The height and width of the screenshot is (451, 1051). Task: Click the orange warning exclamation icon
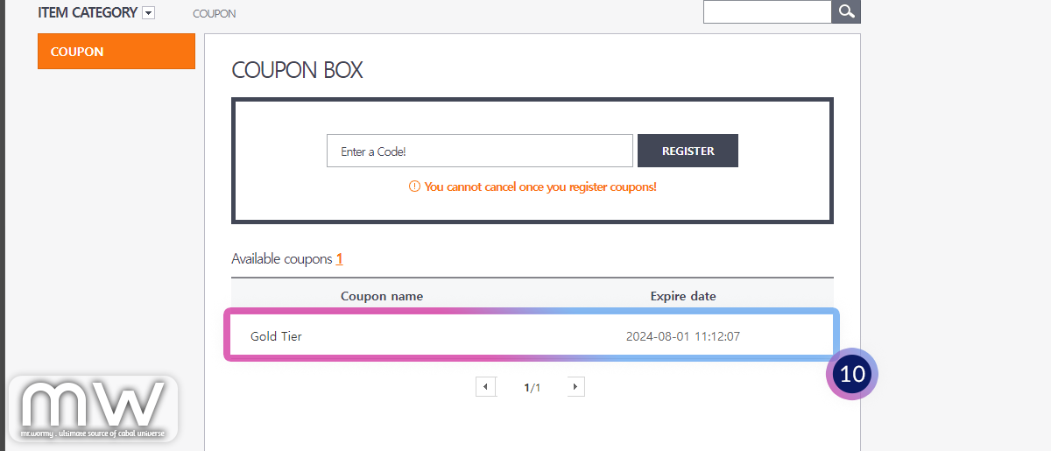click(x=414, y=187)
